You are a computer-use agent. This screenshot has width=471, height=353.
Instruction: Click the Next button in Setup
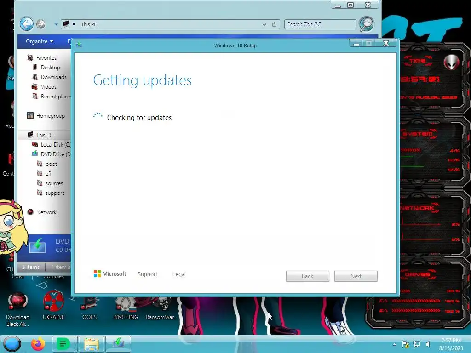(356, 276)
